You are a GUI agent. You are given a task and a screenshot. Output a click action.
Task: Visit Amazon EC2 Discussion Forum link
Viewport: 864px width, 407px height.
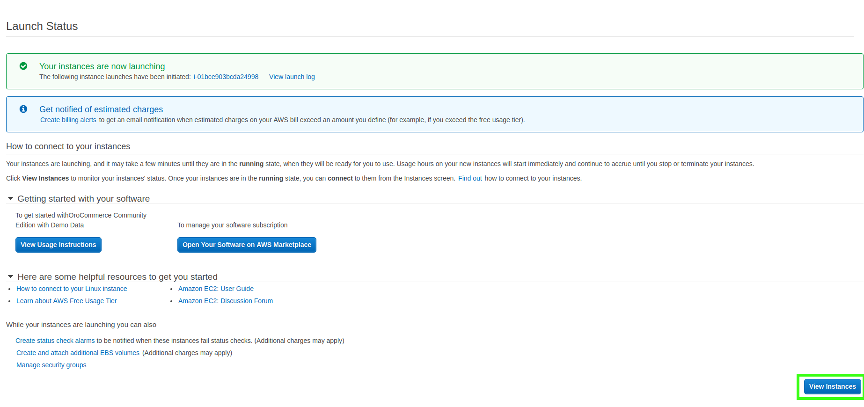click(225, 301)
